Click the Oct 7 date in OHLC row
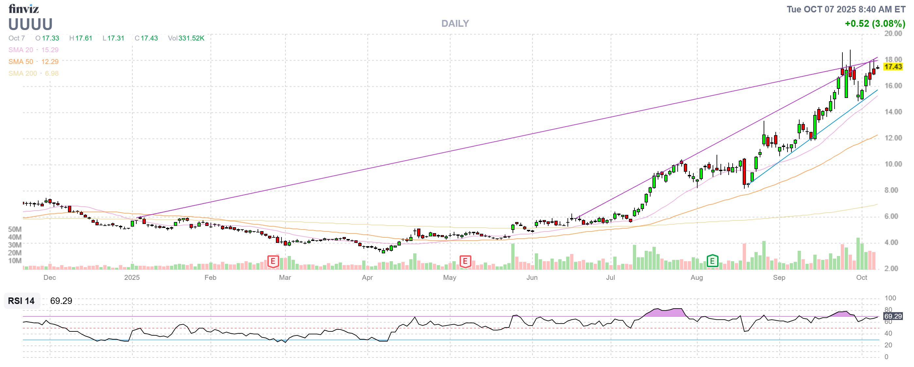This screenshot has width=914, height=367. [17, 38]
